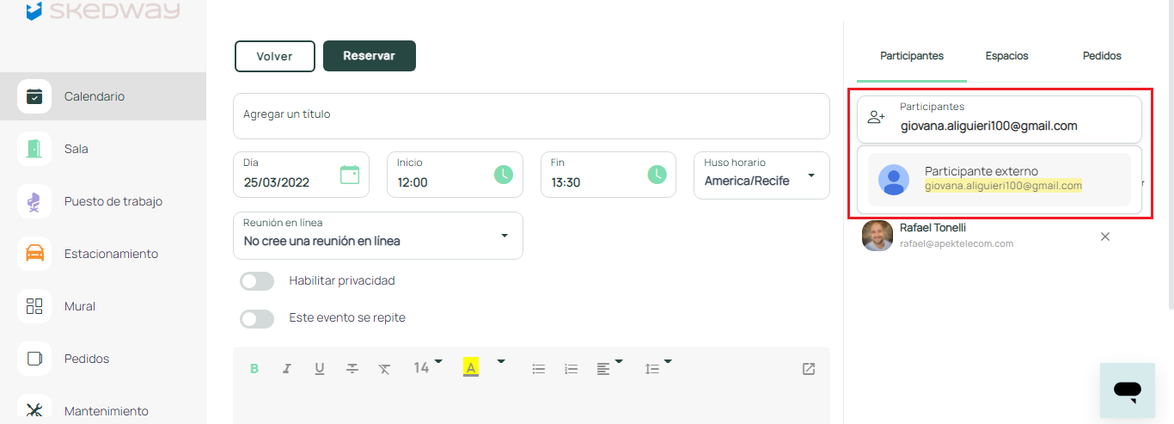Toggle Este evento se repite switch
The width and height of the screenshot is (1174, 424).
coord(257,318)
